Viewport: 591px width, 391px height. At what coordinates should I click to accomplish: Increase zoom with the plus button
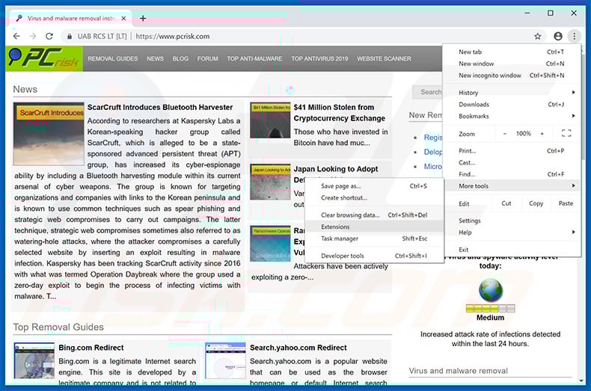point(542,133)
